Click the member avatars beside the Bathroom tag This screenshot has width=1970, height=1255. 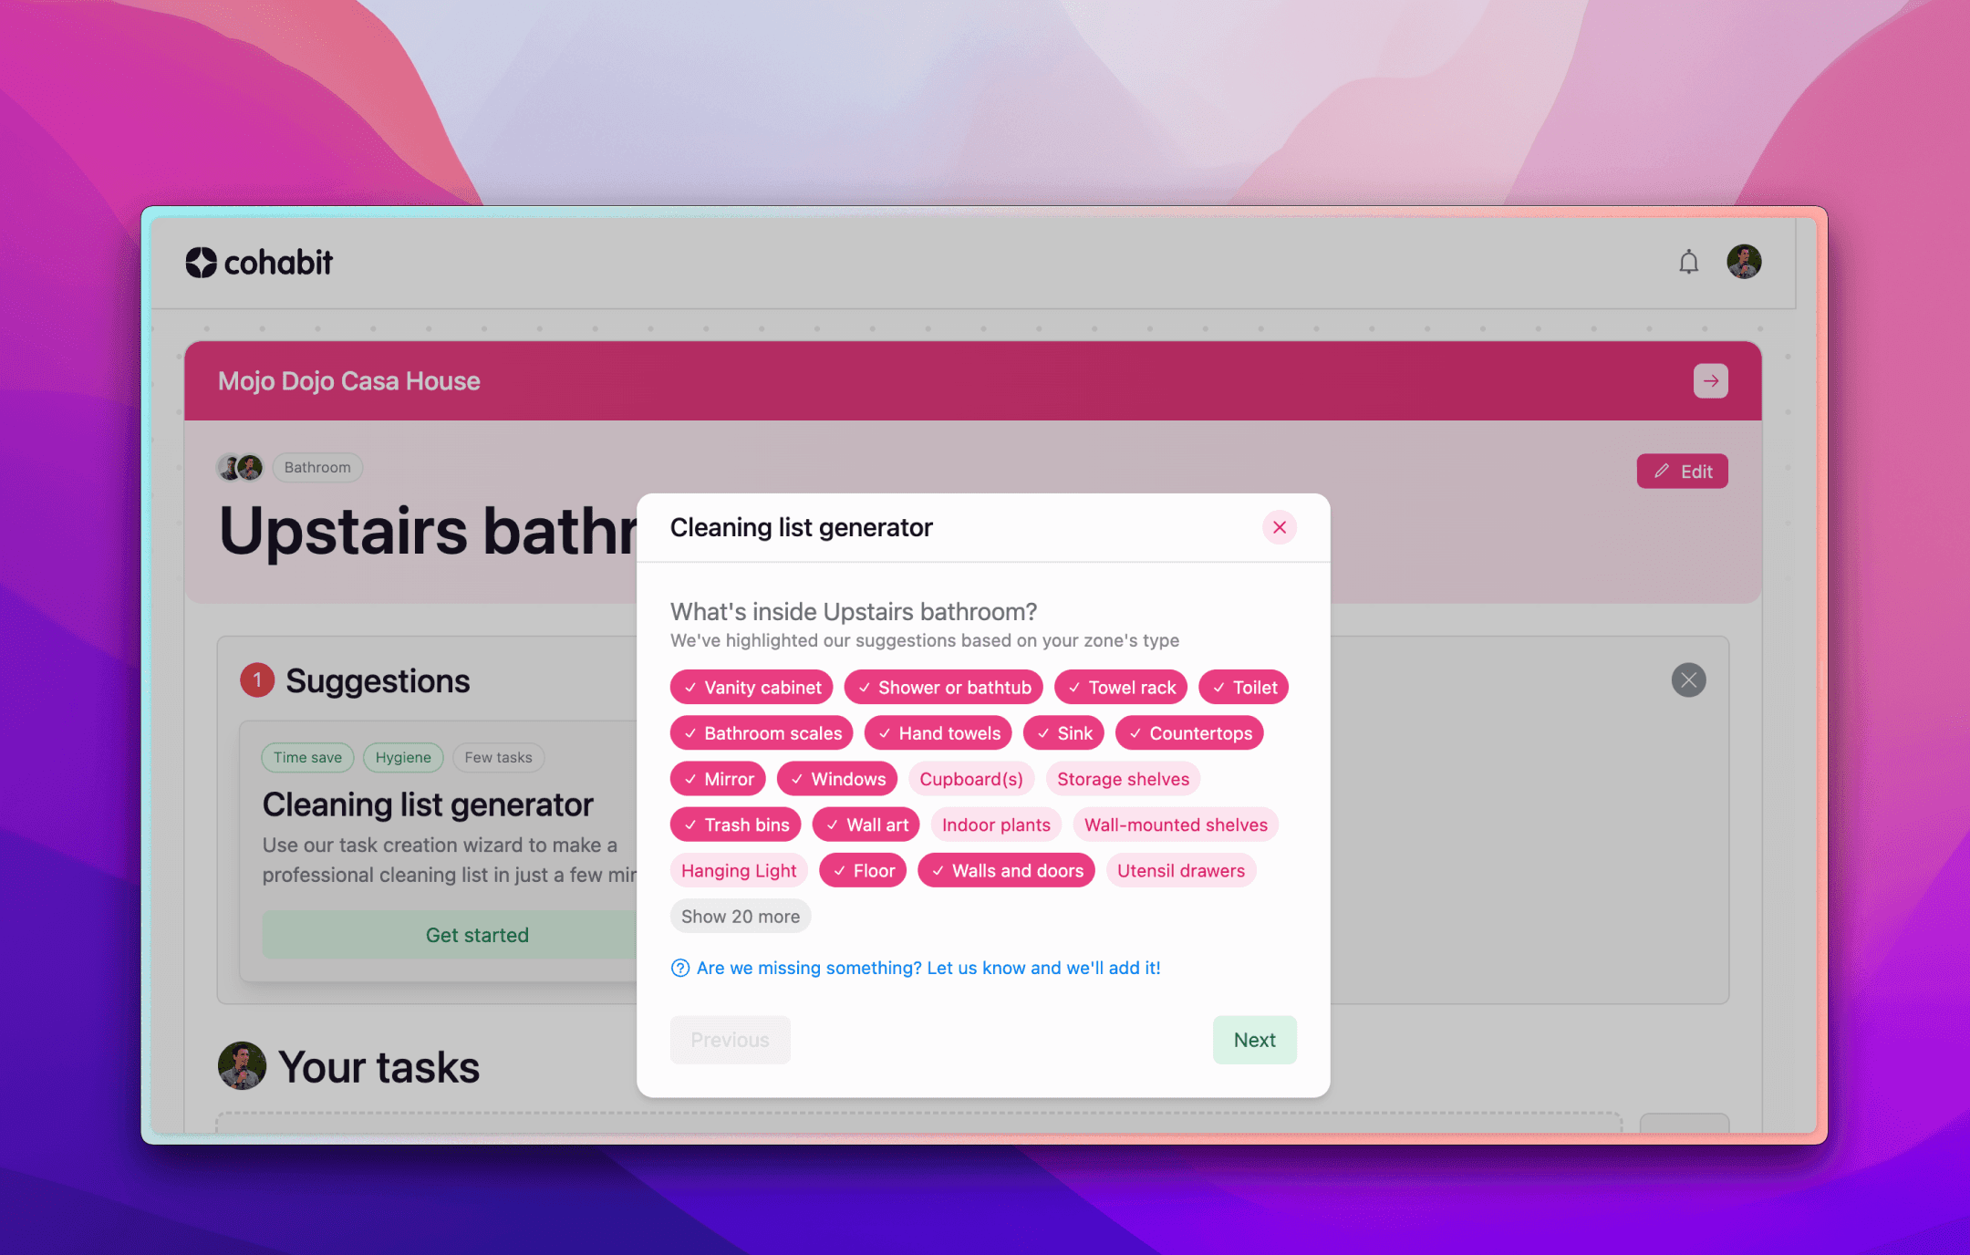(240, 467)
